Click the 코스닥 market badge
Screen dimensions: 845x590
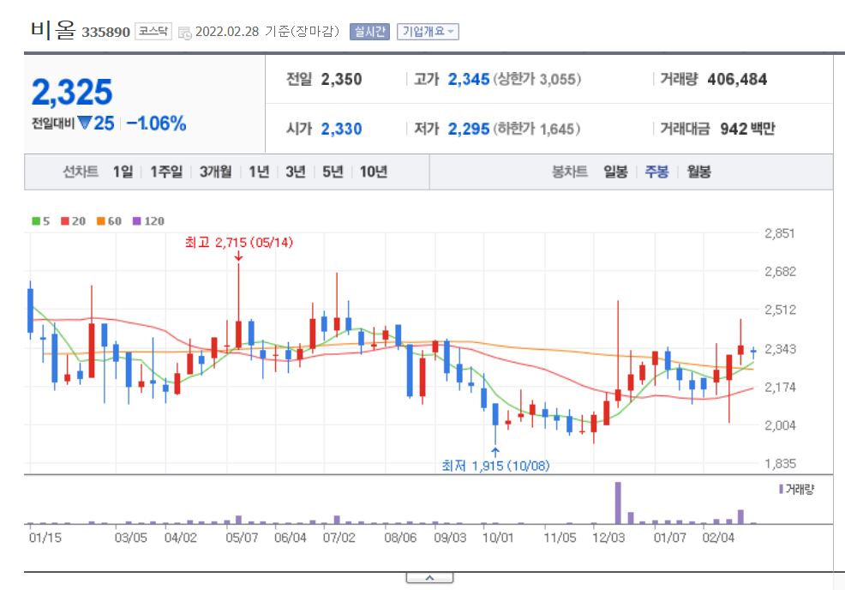tap(153, 31)
